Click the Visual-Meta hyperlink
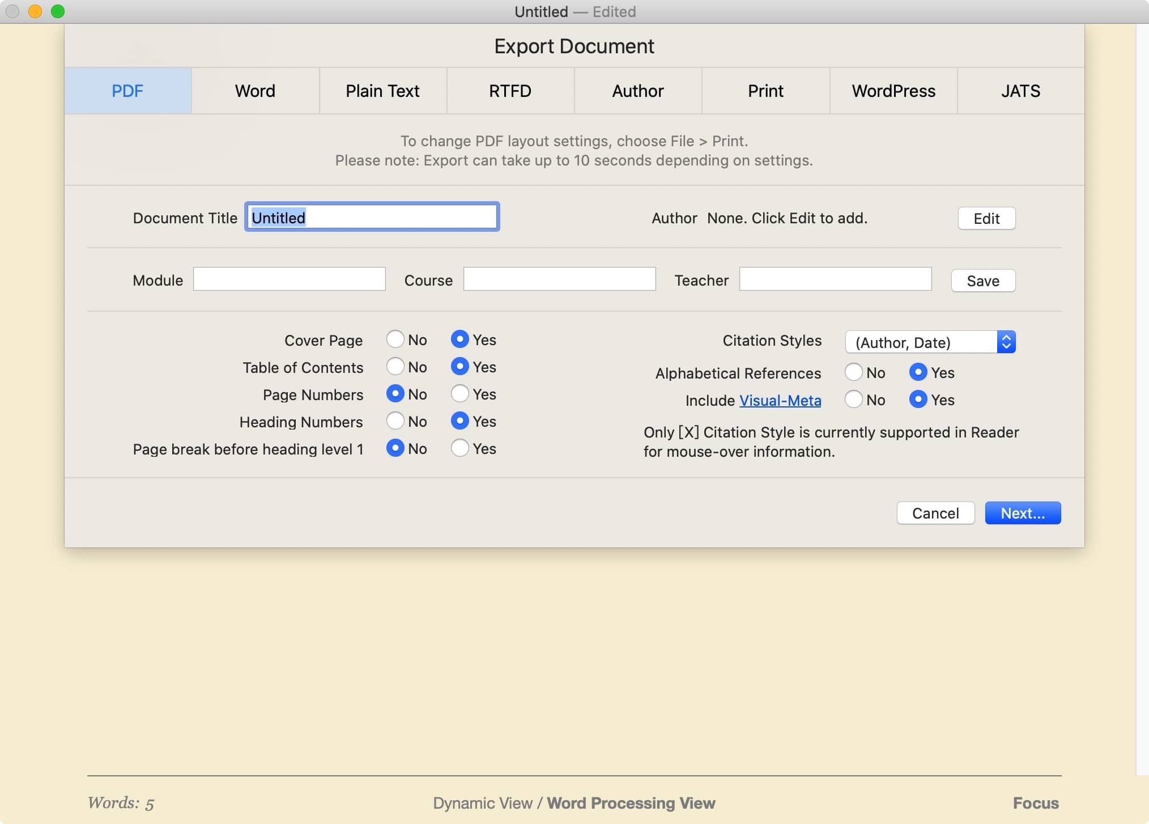 (x=780, y=400)
